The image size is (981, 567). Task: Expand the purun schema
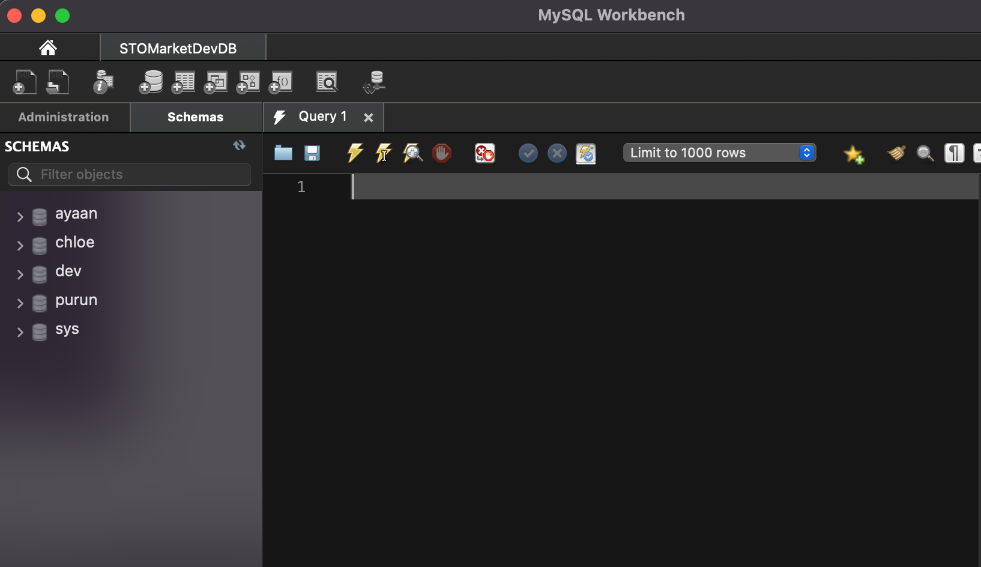[20, 303]
